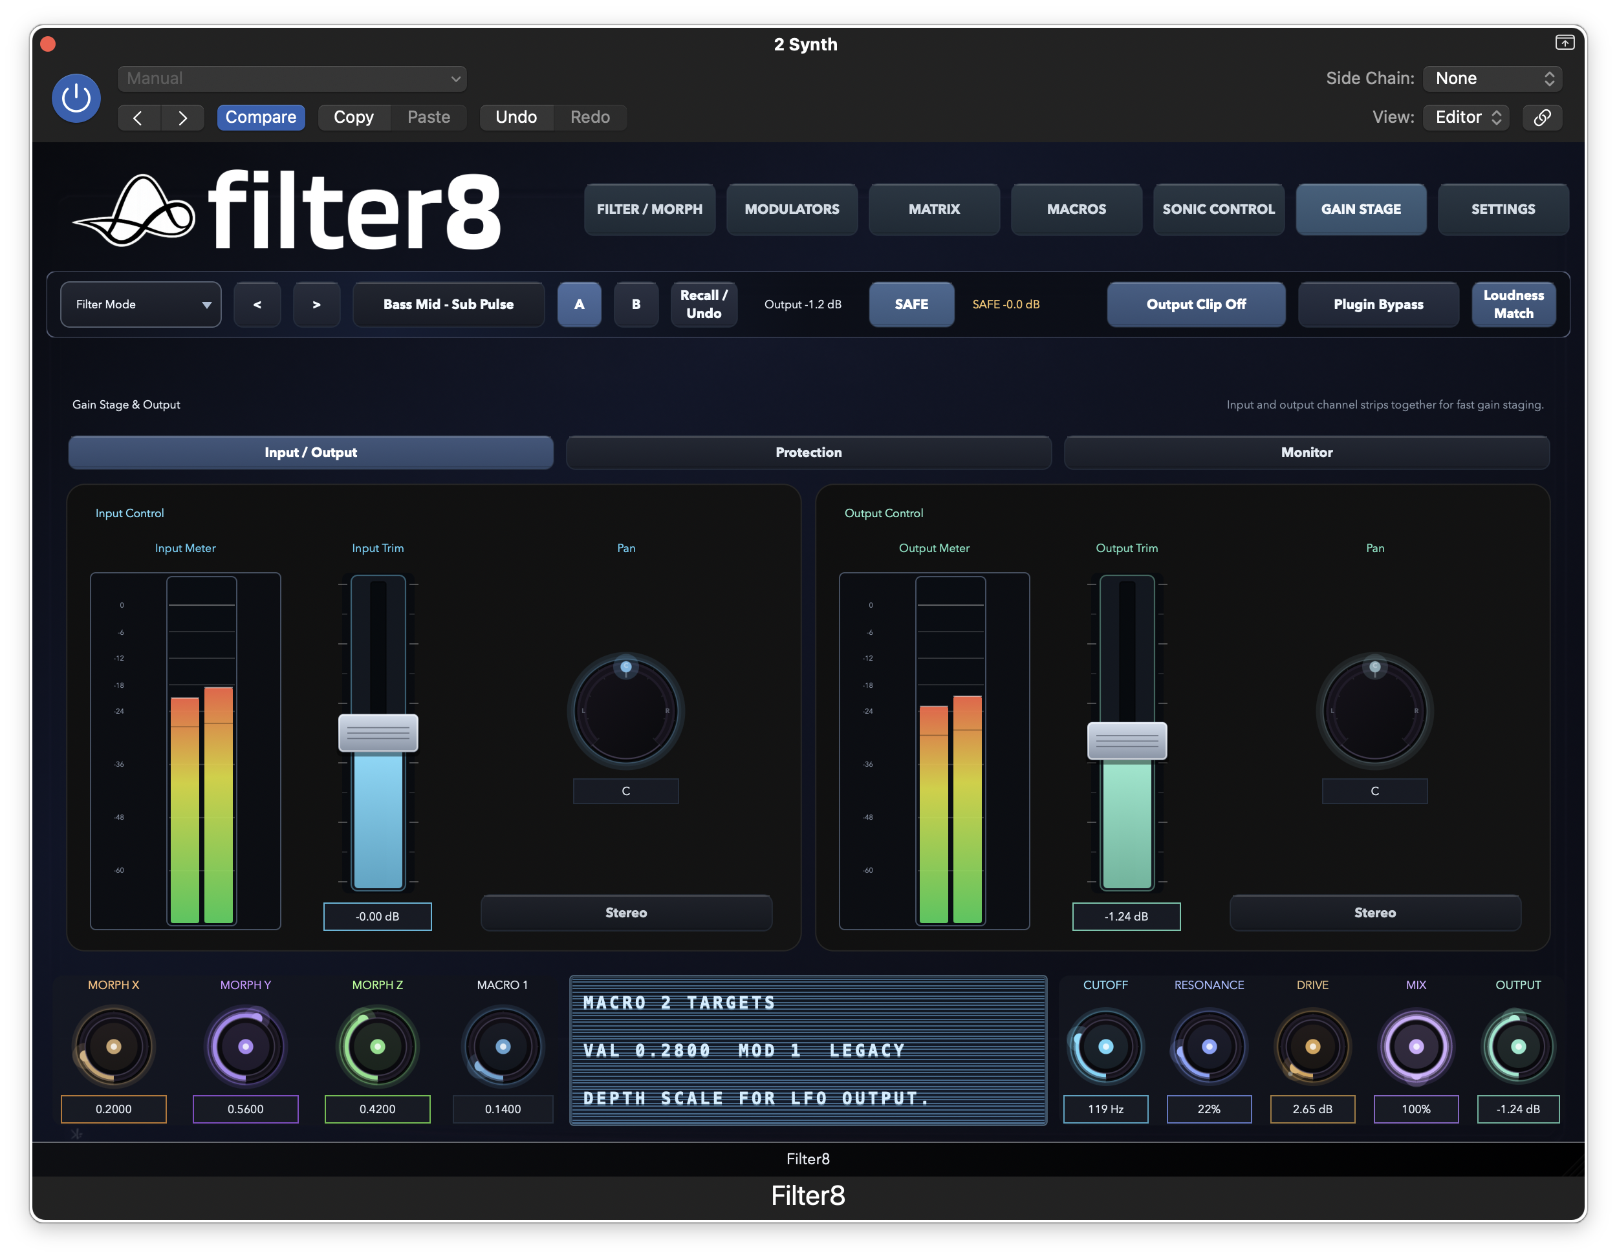Screen dimensions: 1617x1258
Task: Select next filter8 preset with > button
Action: [316, 304]
